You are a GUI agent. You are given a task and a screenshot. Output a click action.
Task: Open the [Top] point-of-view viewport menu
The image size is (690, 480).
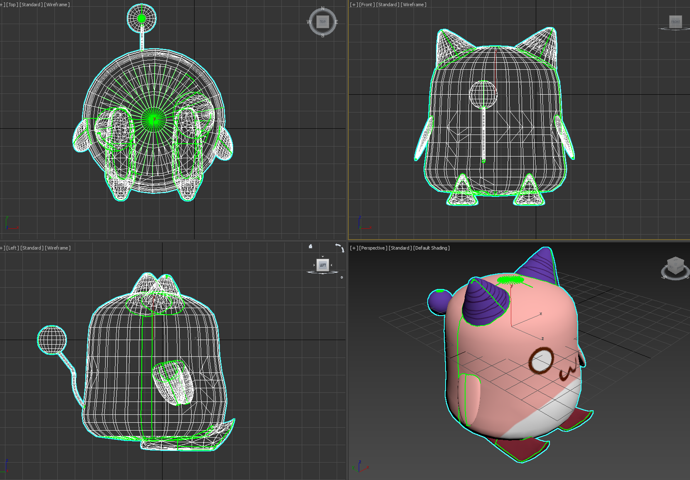(x=12, y=5)
